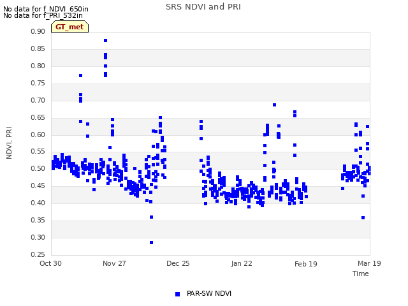The image size is (408, 306).
Task: Click the 0.30 y-axis tick label
Action: click(38, 237)
